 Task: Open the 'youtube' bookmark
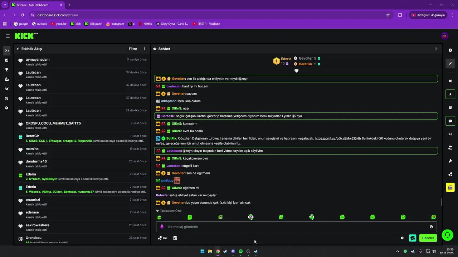(x=59, y=24)
